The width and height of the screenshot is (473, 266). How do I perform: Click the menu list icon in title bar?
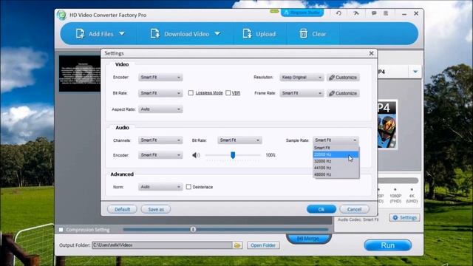click(386, 13)
